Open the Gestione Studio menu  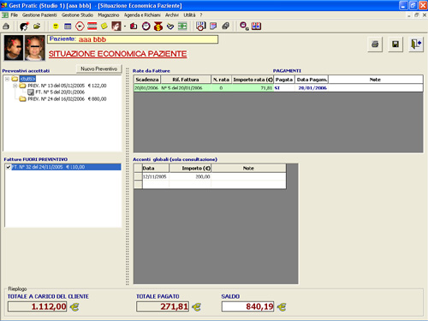(x=77, y=15)
